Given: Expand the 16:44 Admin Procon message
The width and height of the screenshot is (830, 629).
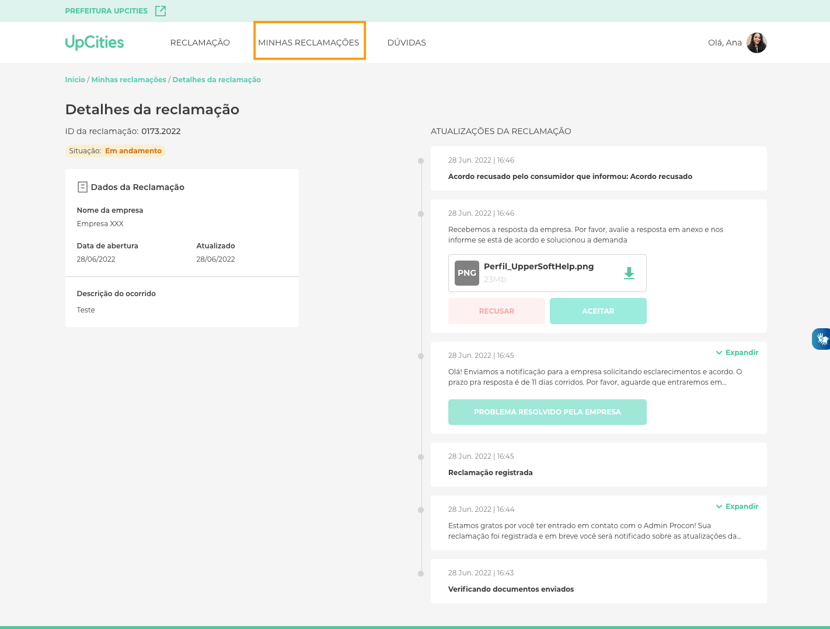Looking at the screenshot, I should coord(737,506).
